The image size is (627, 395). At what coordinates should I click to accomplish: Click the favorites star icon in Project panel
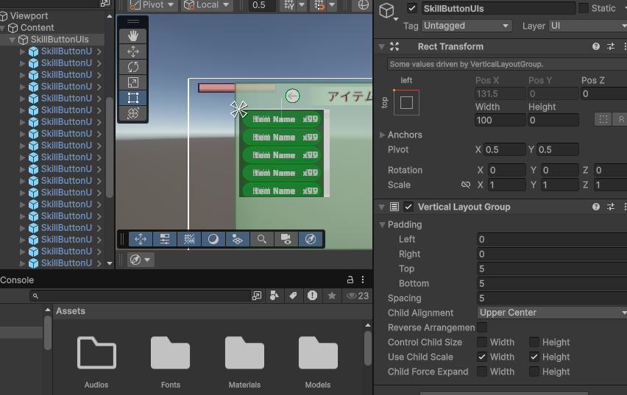click(x=331, y=296)
